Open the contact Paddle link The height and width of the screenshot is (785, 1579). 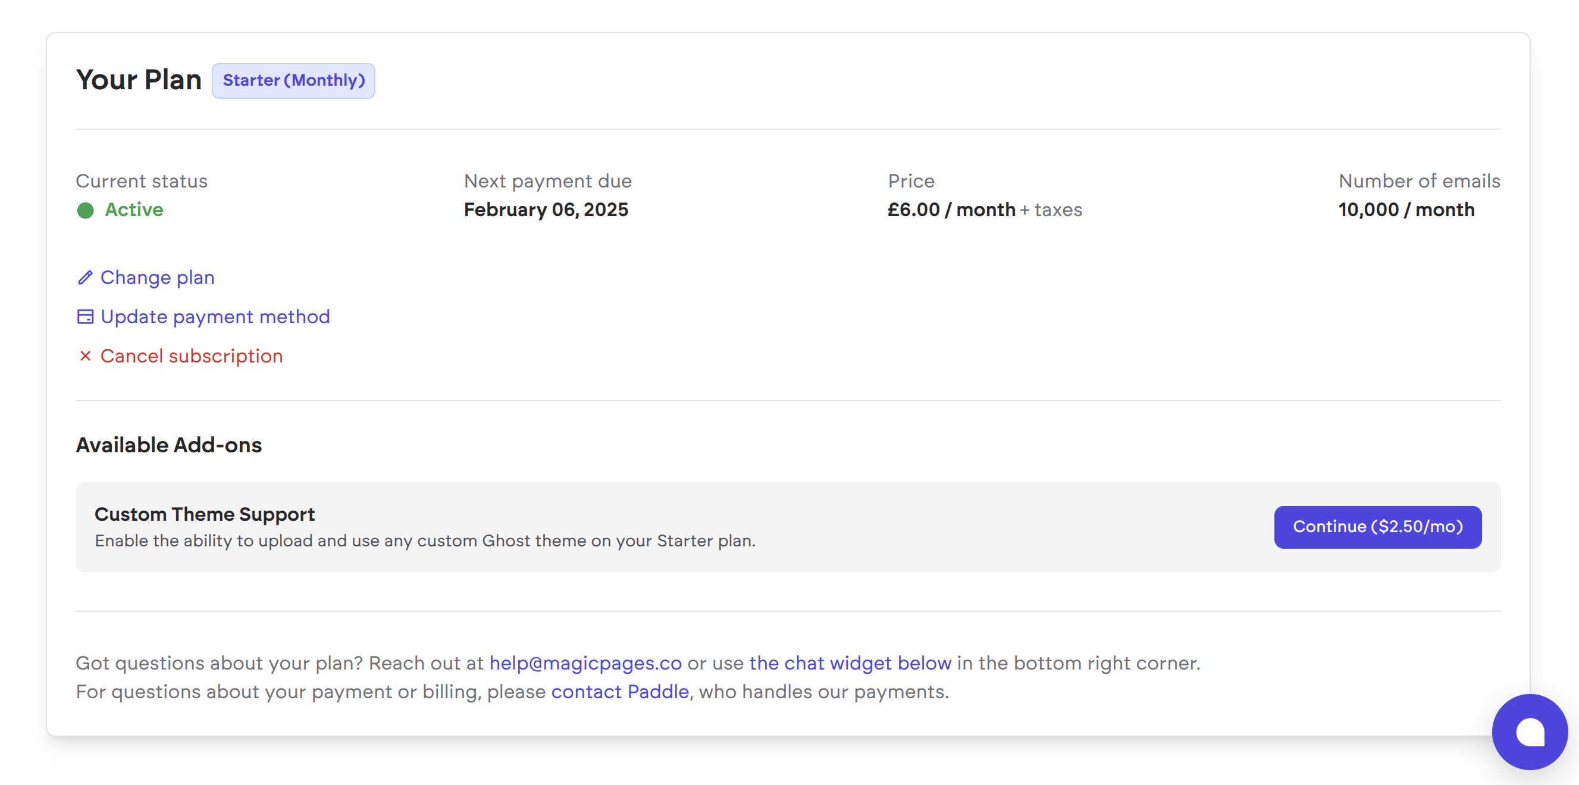620,692
